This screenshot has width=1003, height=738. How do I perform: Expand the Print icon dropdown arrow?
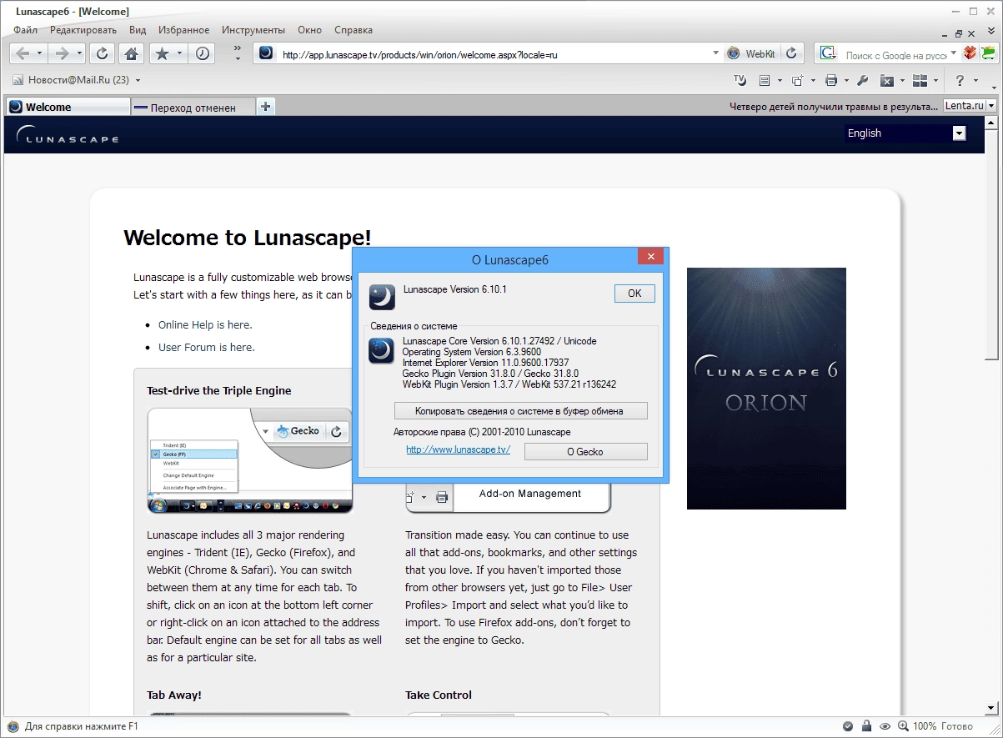[846, 81]
